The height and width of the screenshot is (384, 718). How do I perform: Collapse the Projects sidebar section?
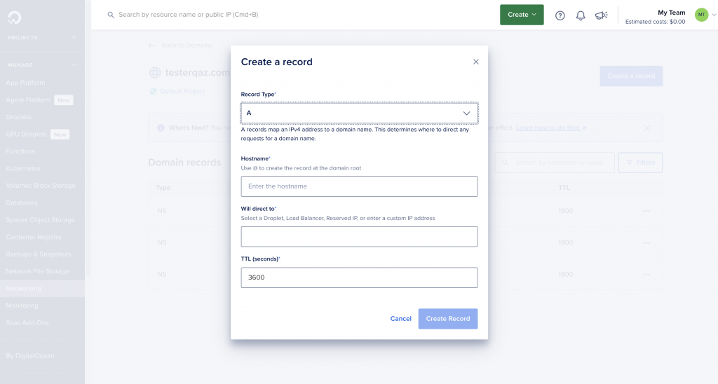74,38
